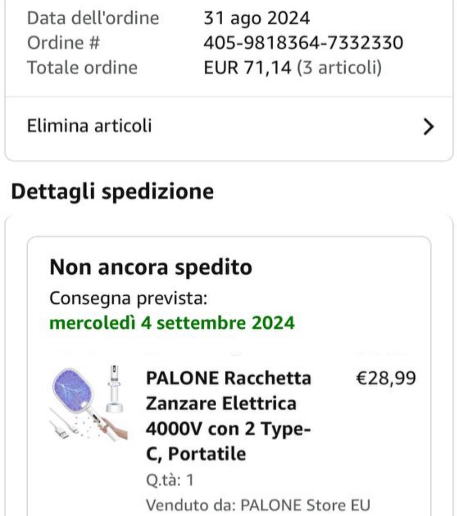Open the Elimina articoli option
The height and width of the screenshot is (516, 457).
(89, 126)
